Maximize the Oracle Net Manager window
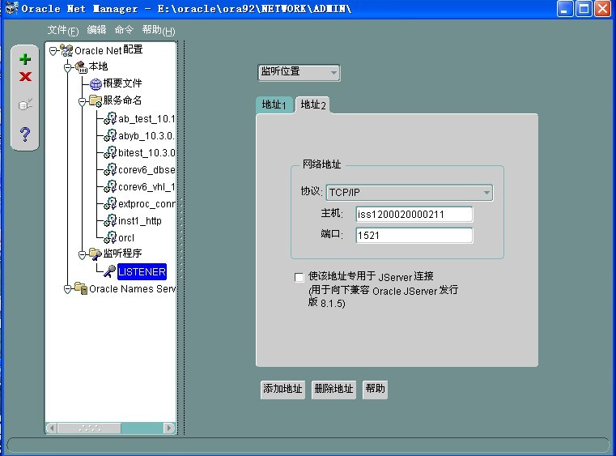616x456 pixels. [584, 8]
